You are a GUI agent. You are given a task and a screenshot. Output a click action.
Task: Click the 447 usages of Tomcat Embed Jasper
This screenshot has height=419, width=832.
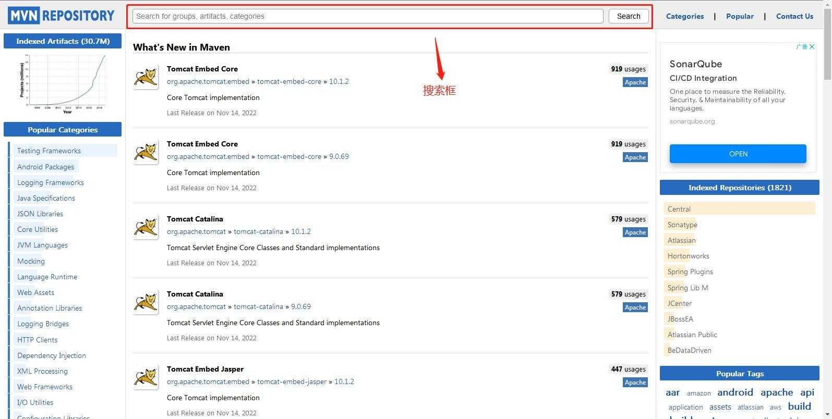629,369
